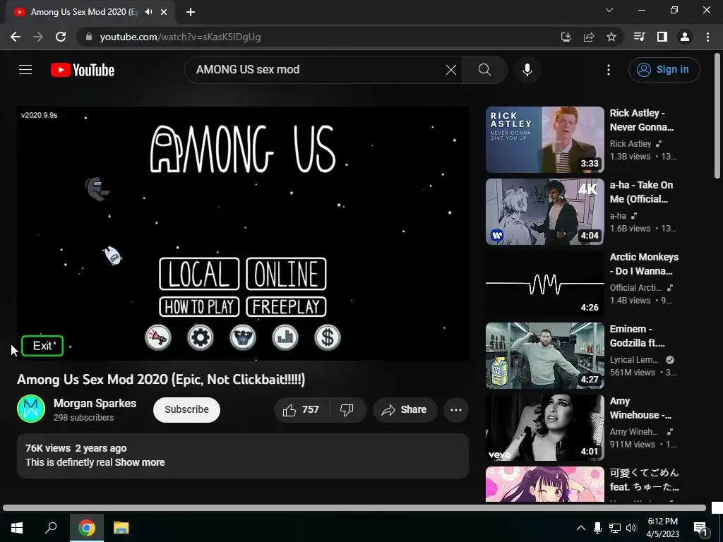The height and width of the screenshot is (542, 723).
Task: Close the Among Us Sex Mod tab
Action: click(164, 12)
